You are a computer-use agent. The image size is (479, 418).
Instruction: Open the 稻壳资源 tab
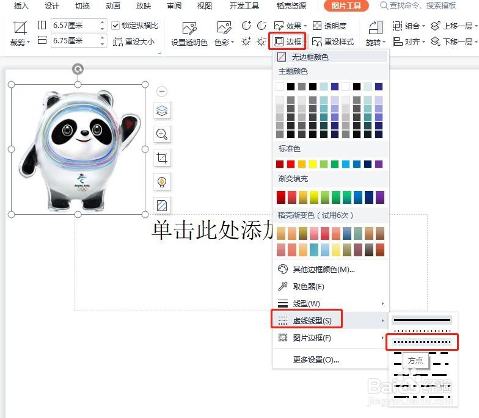pyautogui.click(x=291, y=5)
